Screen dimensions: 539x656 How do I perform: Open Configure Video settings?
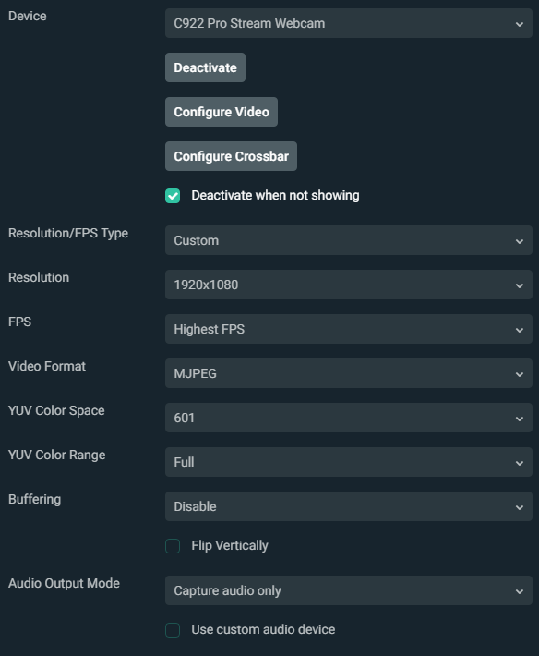pyautogui.click(x=222, y=112)
